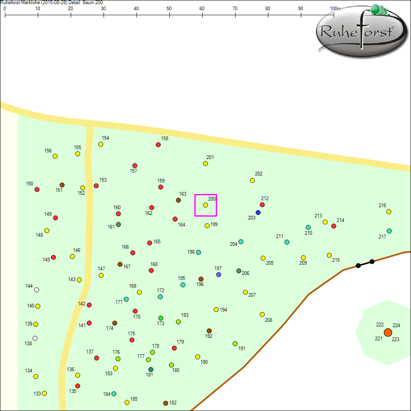This screenshot has height=411, width=411.
Task: Select brown tree marker 151
Action: (x=62, y=185)
